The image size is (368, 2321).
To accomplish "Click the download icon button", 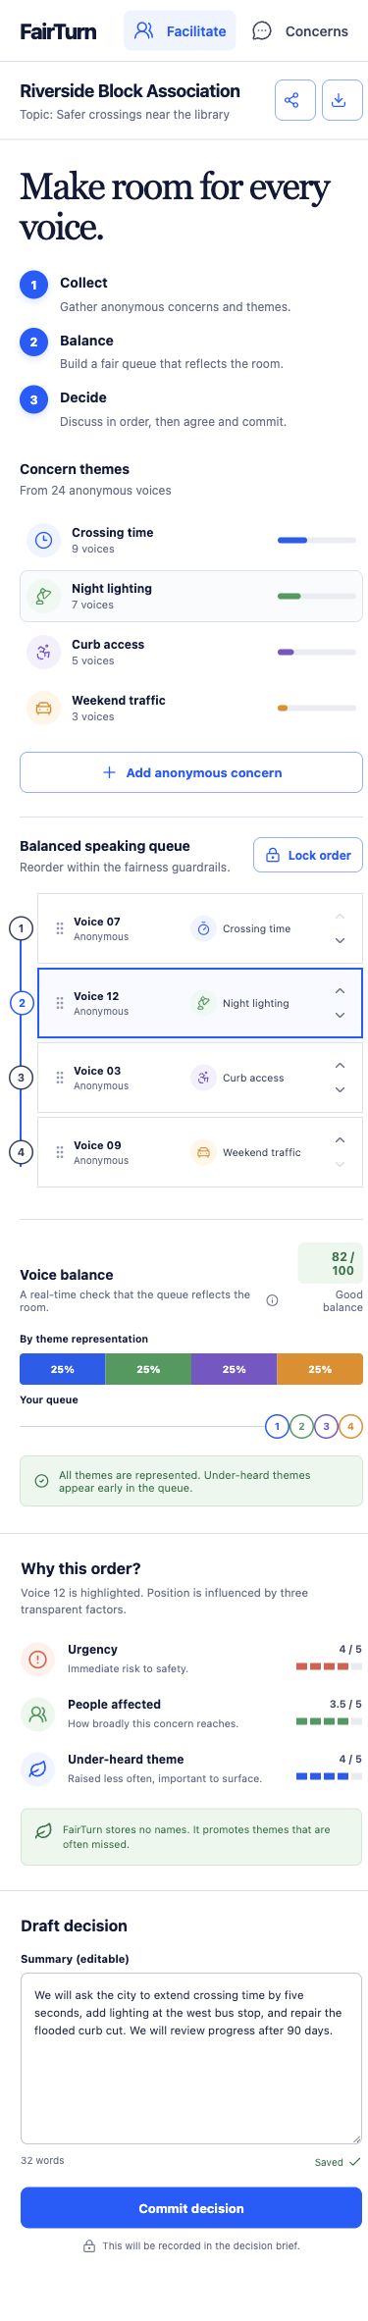I will click(x=342, y=100).
